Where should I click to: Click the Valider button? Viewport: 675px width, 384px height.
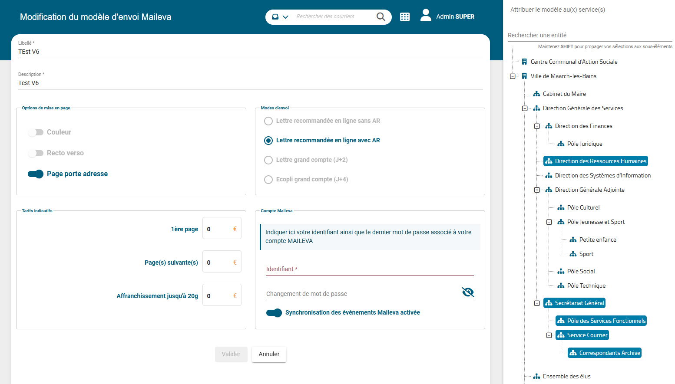[231, 354]
